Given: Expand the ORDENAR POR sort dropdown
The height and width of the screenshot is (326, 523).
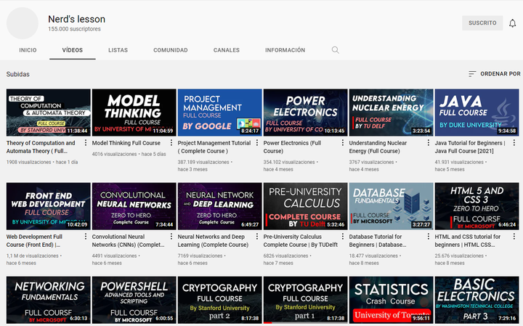Looking at the screenshot, I should tap(495, 73).
